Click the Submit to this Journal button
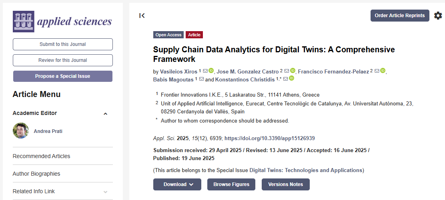 (x=63, y=44)
